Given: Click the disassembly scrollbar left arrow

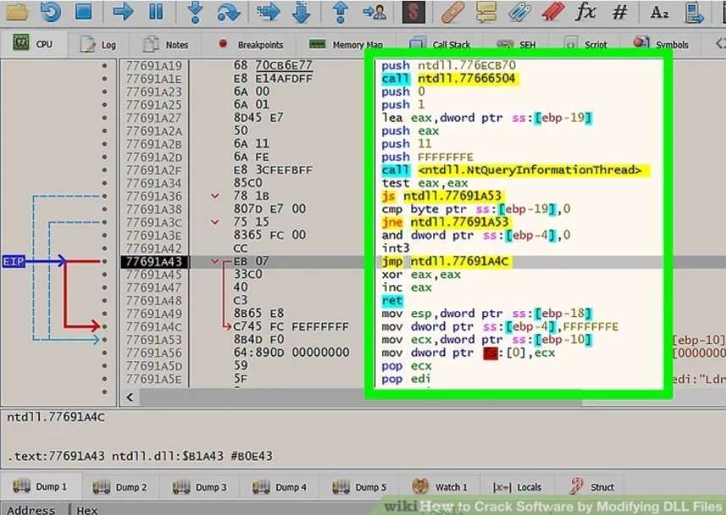Looking at the screenshot, I should point(130,397).
